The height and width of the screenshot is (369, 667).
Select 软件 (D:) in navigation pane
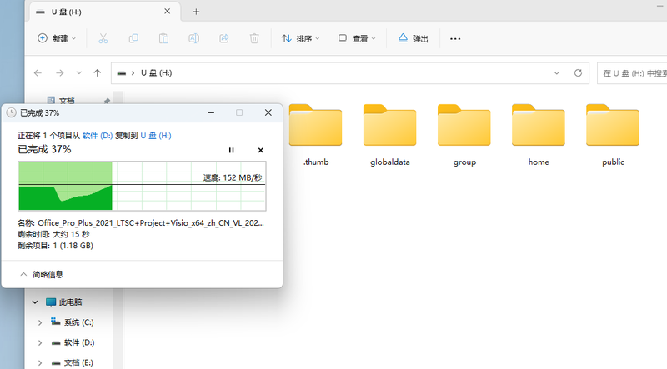click(73, 342)
